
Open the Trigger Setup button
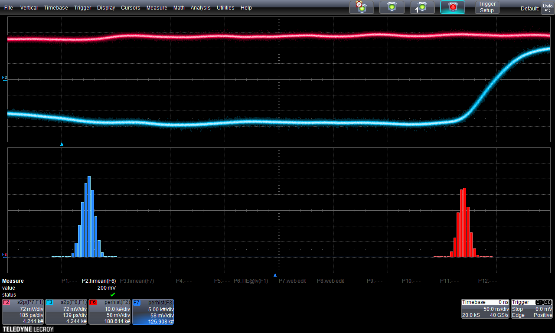pos(487,7)
